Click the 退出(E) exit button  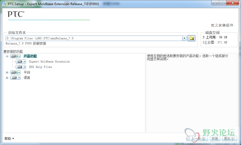coord(229,139)
